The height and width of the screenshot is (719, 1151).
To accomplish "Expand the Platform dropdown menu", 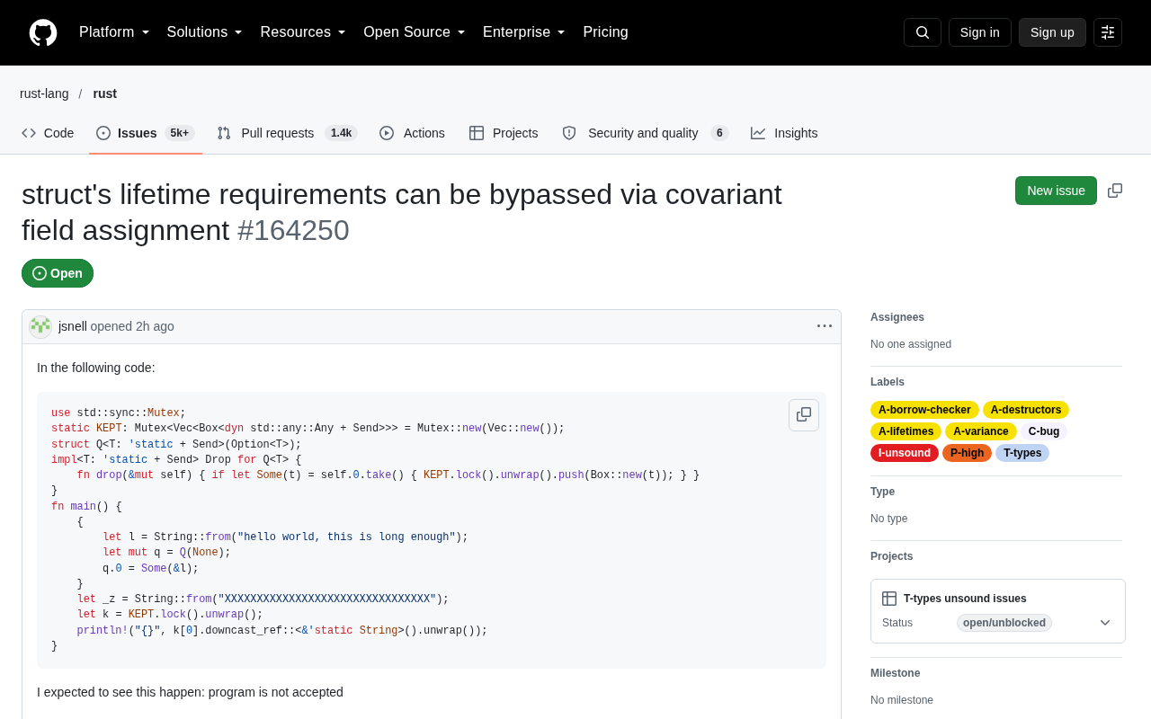I will click(114, 32).
